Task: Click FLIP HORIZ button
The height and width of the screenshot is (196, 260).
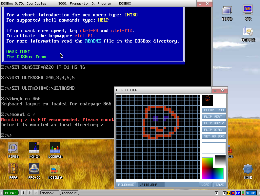Action: coord(214,123)
